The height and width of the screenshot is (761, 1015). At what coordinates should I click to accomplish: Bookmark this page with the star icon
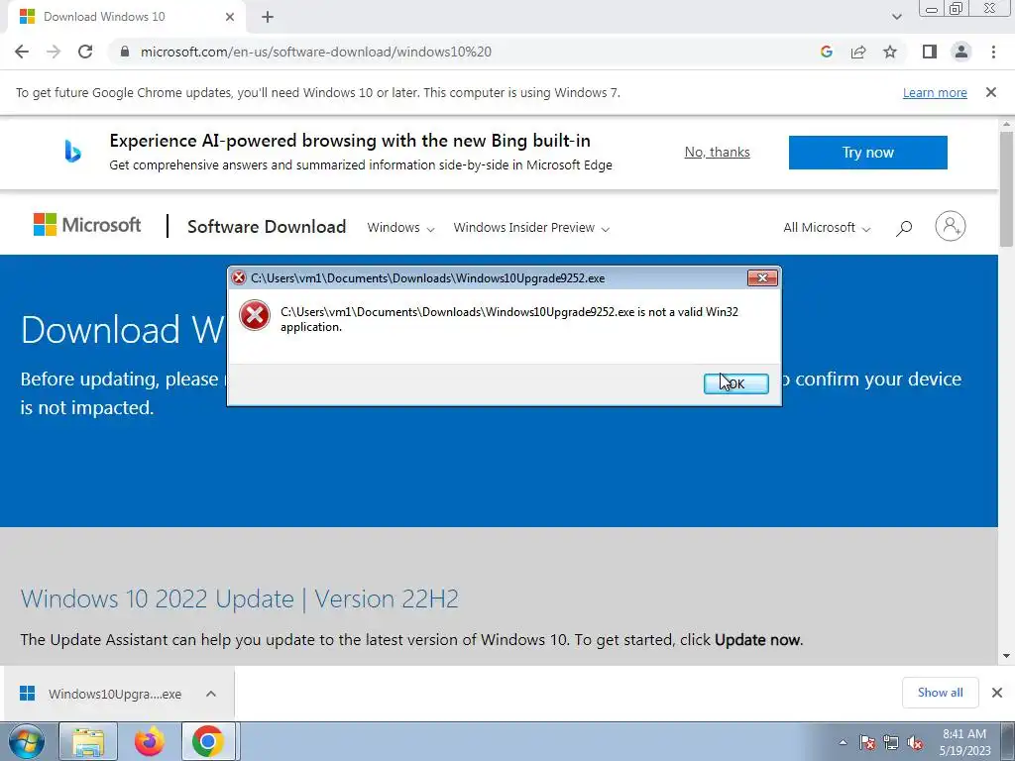tap(890, 52)
